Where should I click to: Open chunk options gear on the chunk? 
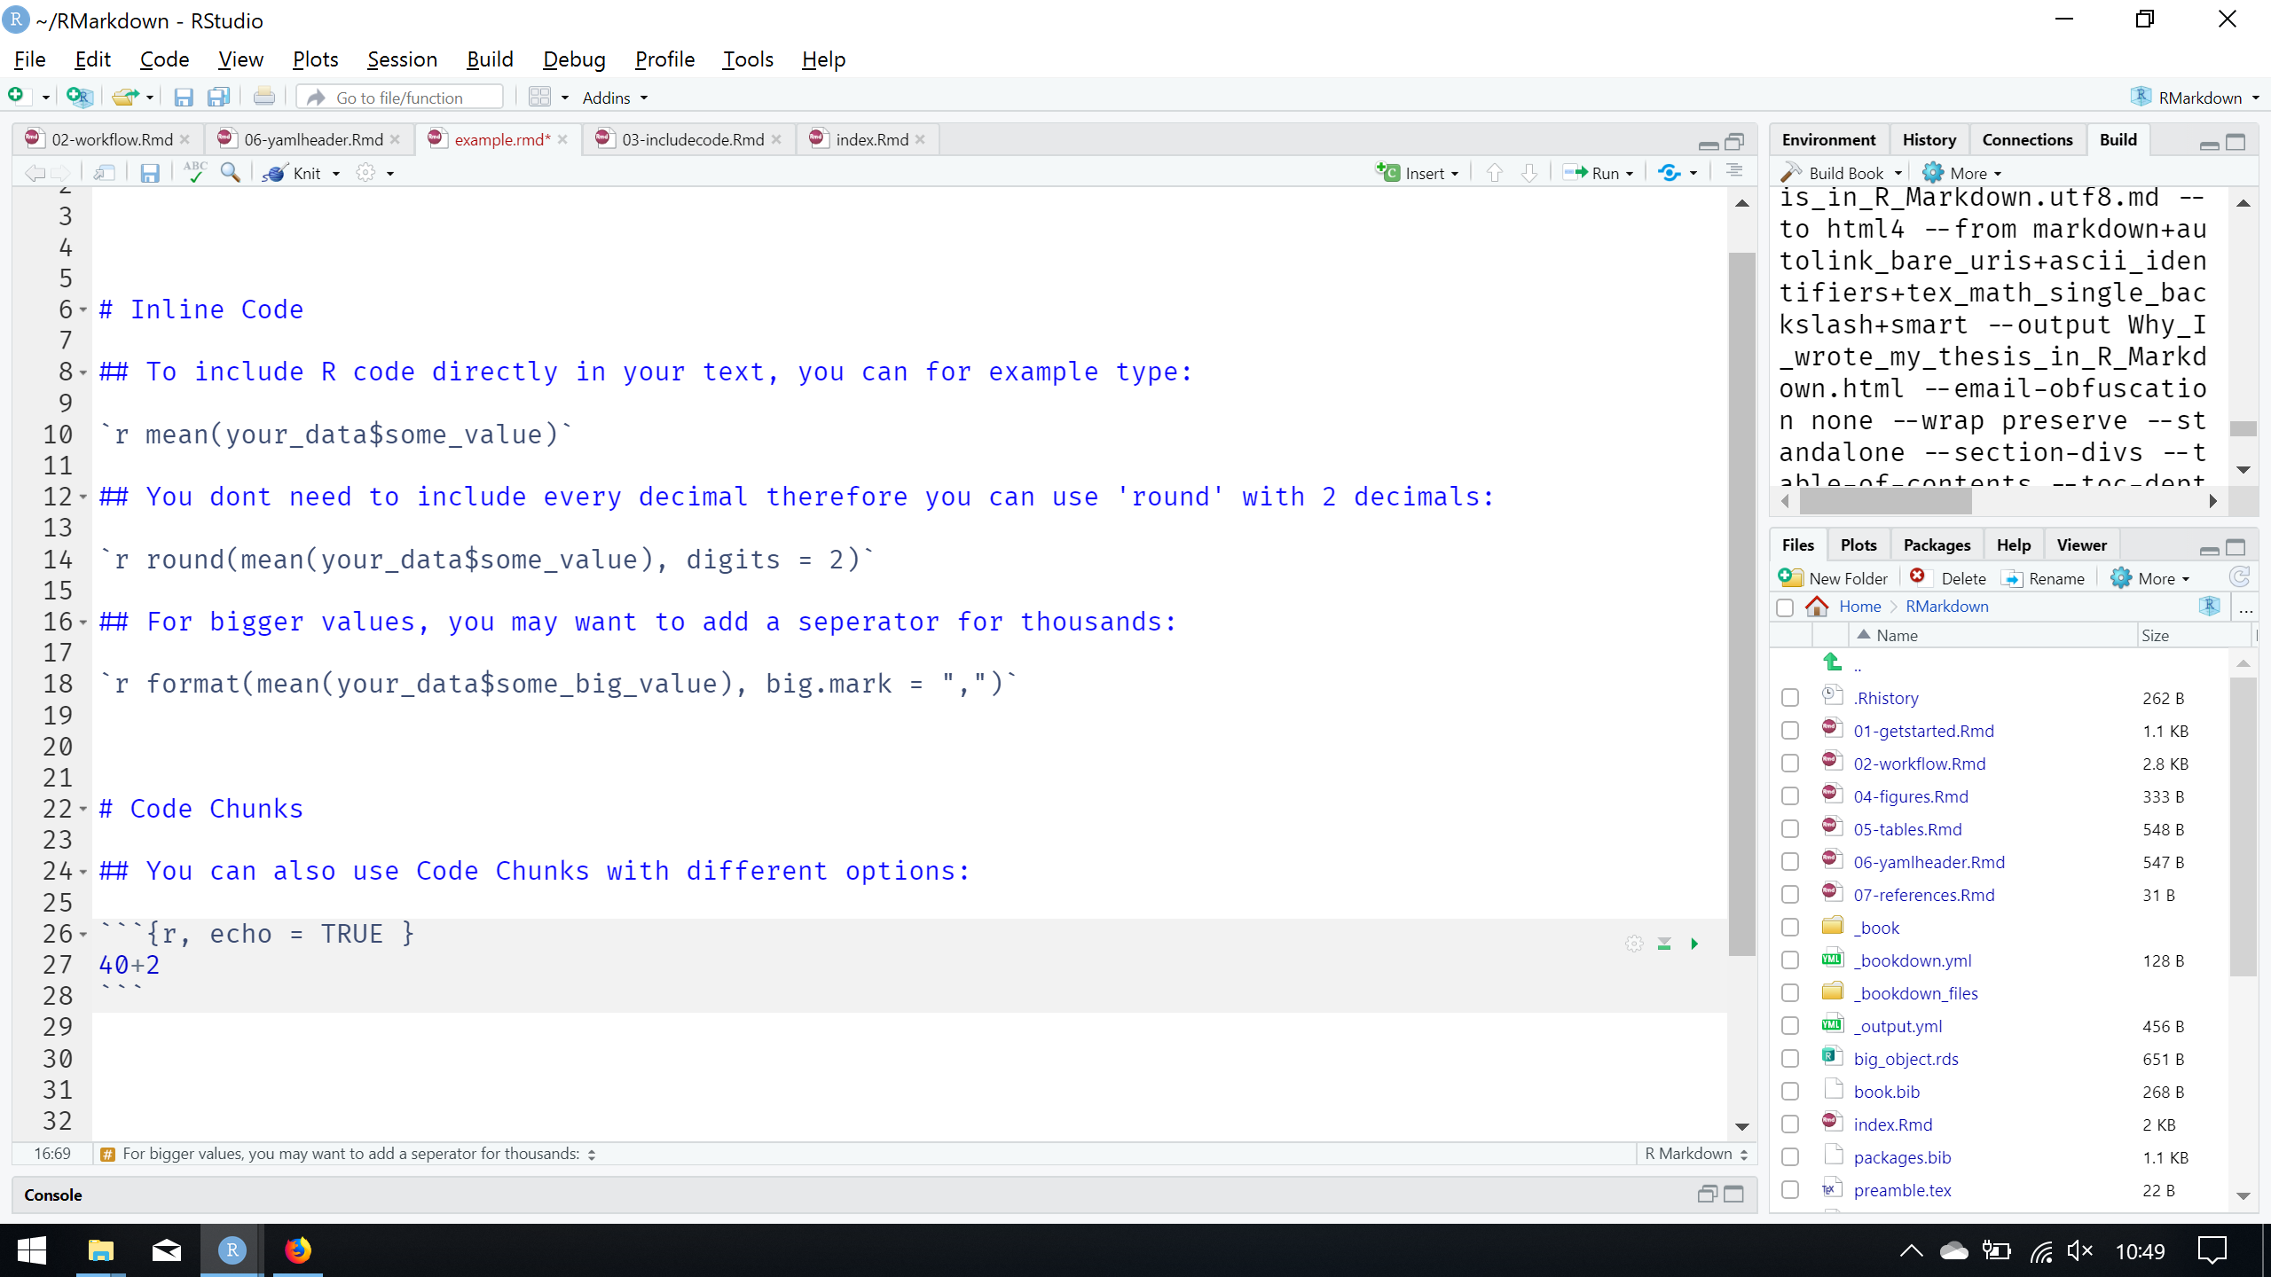1633,944
